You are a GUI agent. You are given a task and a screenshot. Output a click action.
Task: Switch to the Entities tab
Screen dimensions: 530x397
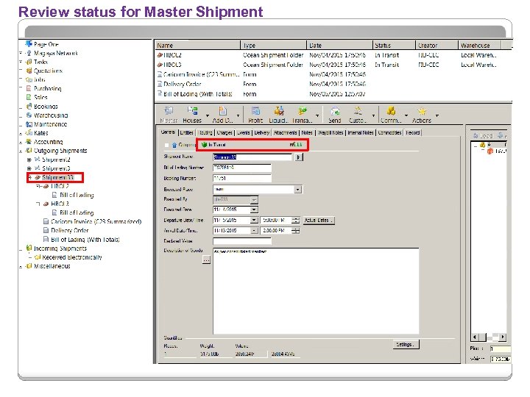[x=186, y=132]
